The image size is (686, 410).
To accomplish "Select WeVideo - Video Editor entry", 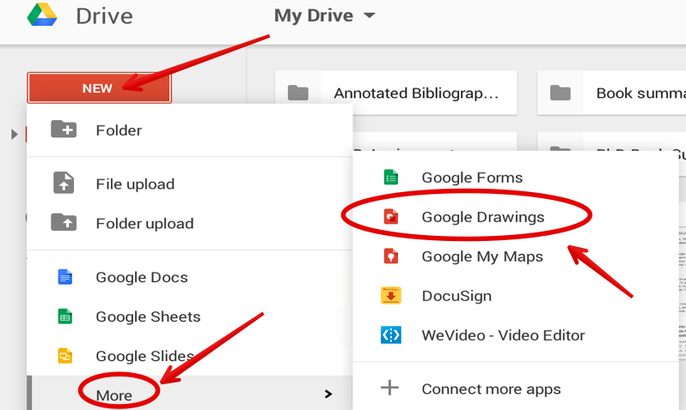I will (516, 335).
